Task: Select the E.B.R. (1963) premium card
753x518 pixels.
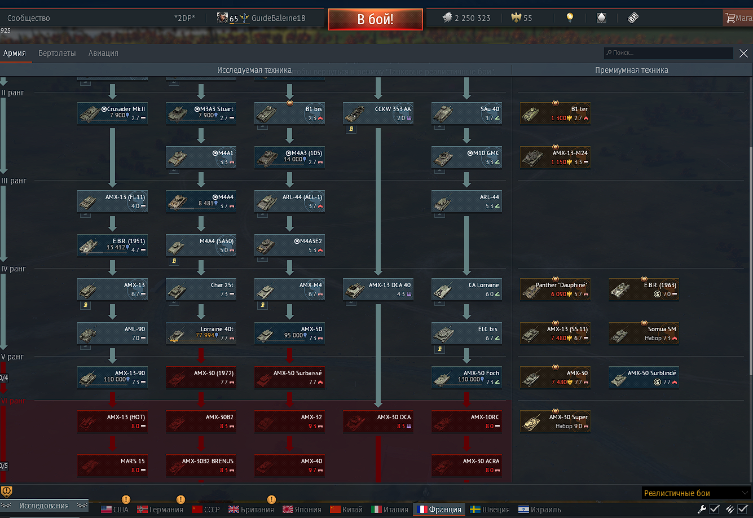Action: pyautogui.click(x=644, y=289)
